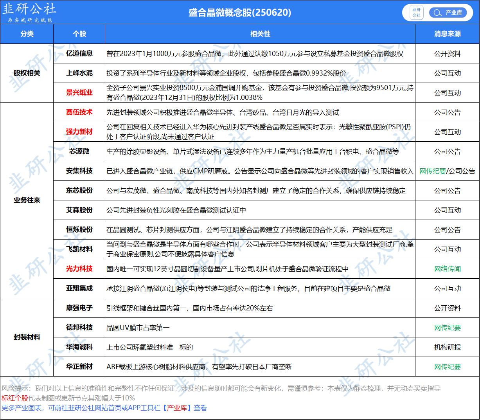Click red stock name 强力新材
This screenshot has width=480, height=420.
click(79, 132)
